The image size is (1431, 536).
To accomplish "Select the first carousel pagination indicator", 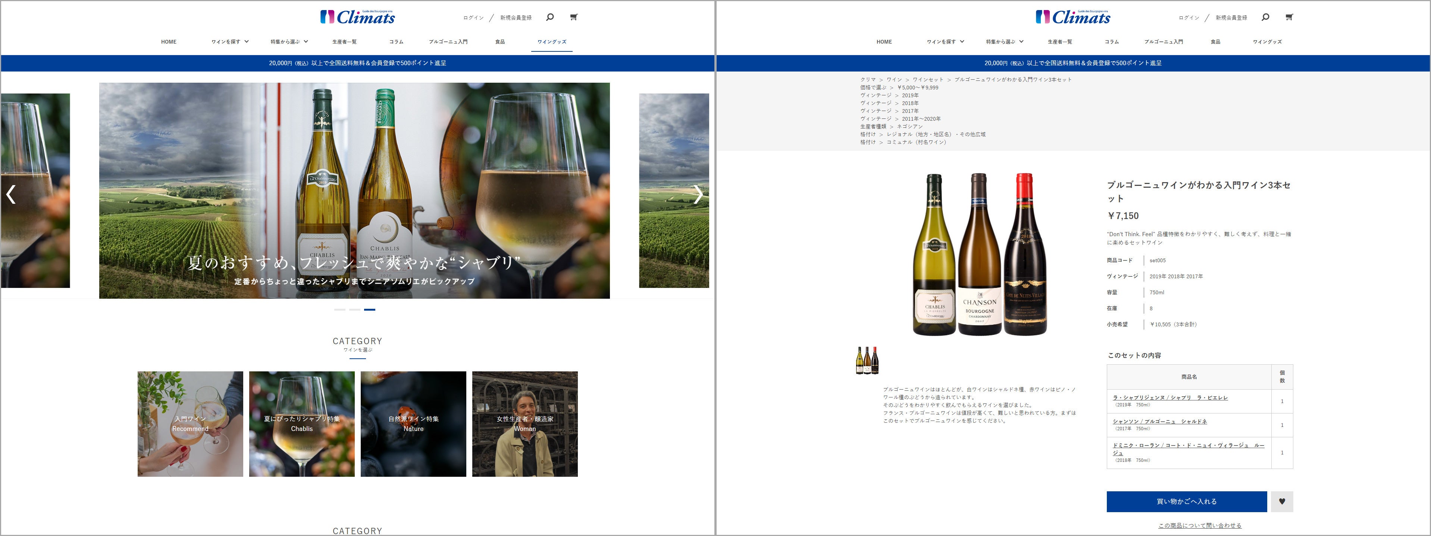I will tap(339, 310).
